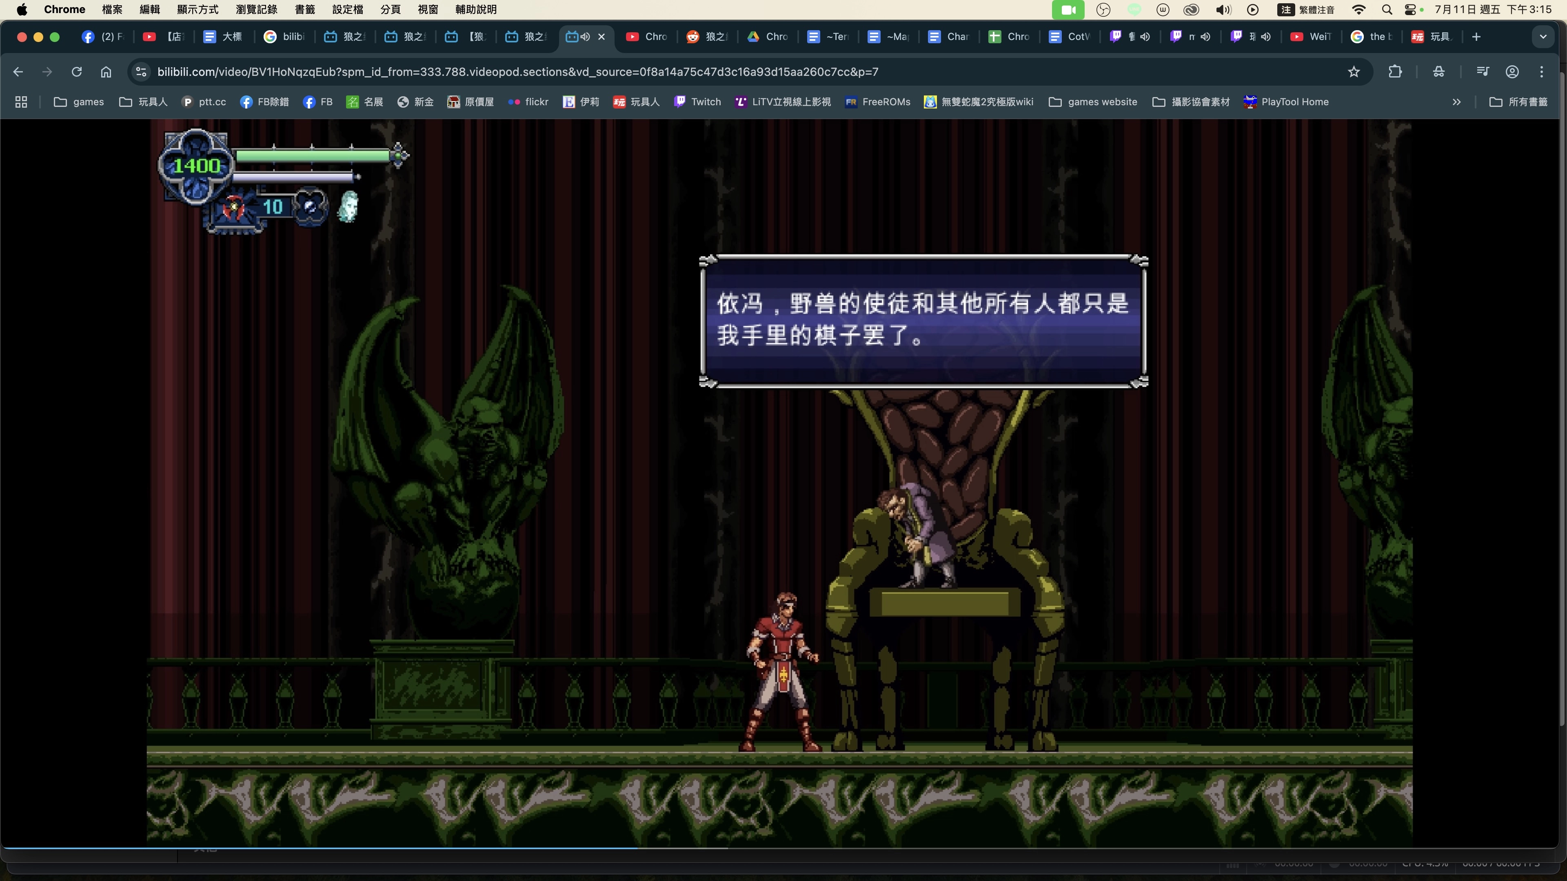
Task: Open the media controls icon in toolbar
Action: pos(1483,72)
